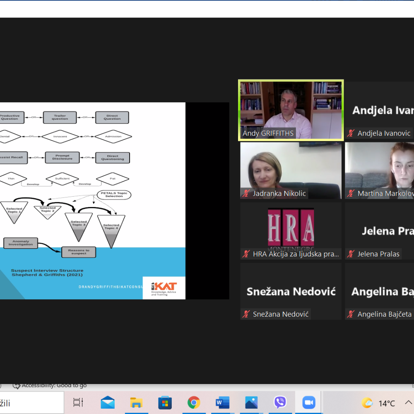Click the Prompt Disclosure box in slide
Screen dimensions: 414x414
coord(63,157)
